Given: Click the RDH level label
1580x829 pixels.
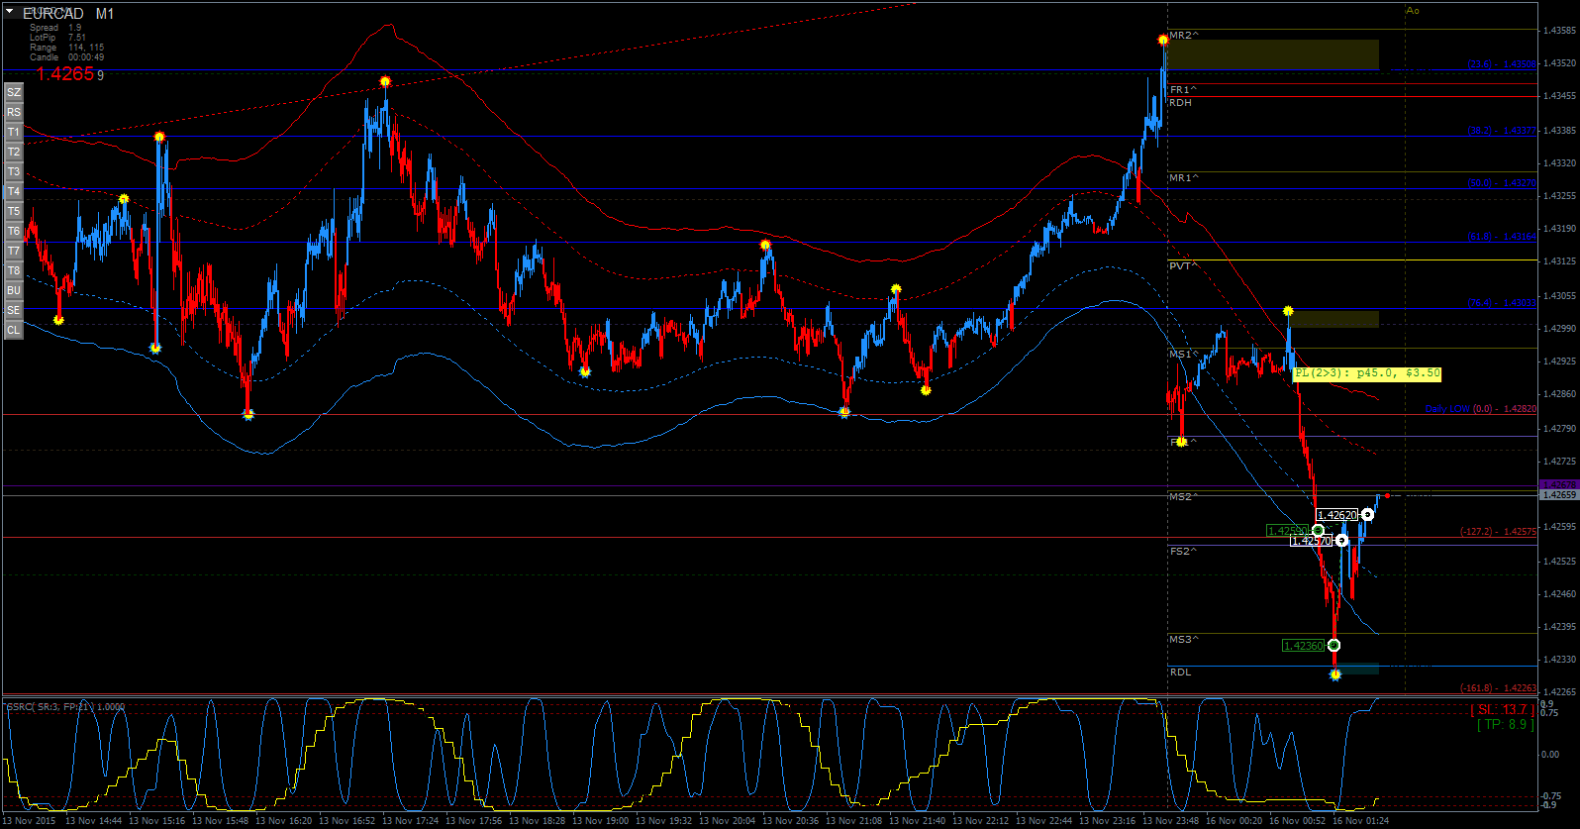Looking at the screenshot, I should (1180, 103).
